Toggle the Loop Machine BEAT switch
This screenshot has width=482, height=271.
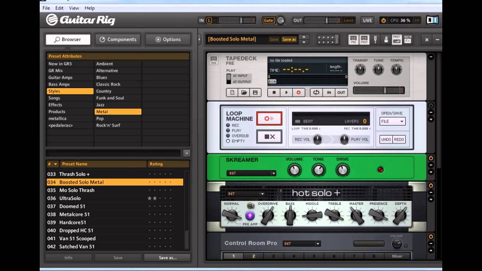[x=297, y=121]
